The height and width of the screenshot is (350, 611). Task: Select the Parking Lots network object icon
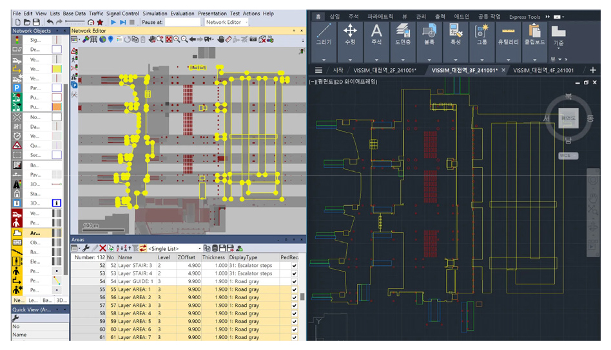17,87
